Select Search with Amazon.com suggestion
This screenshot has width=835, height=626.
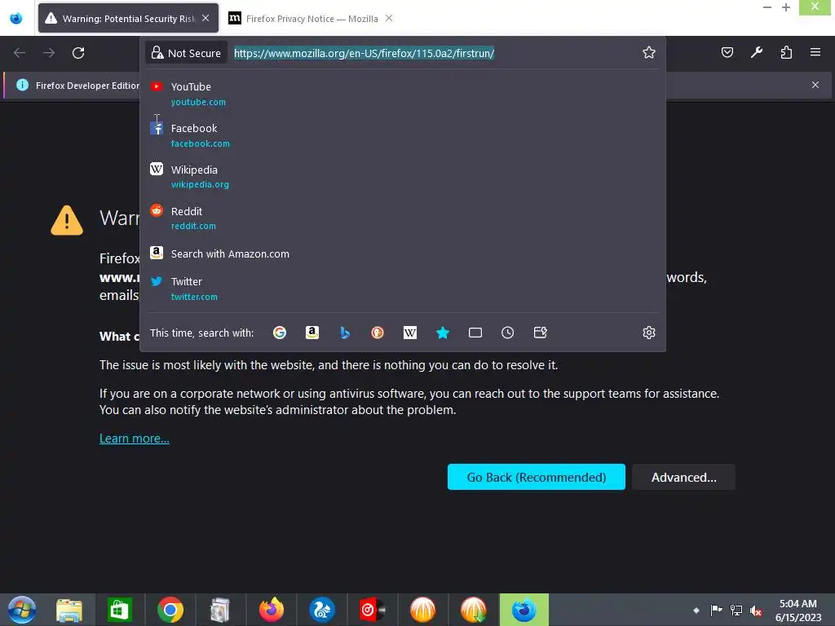point(403,253)
